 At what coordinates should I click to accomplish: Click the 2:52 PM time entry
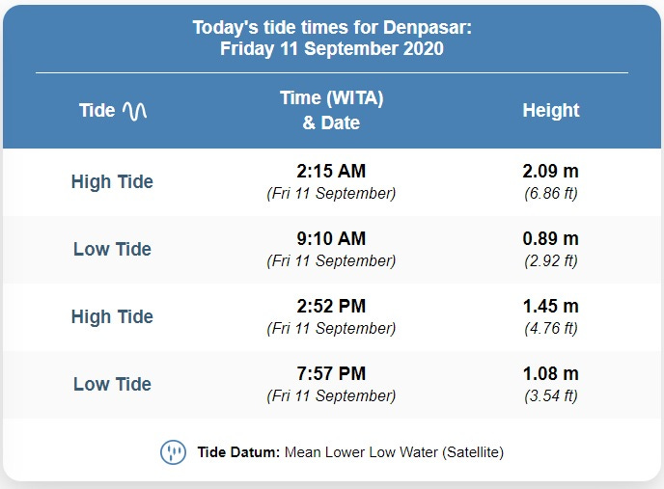click(331, 306)
